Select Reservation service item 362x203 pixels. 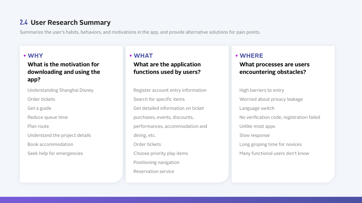[154, 172]
